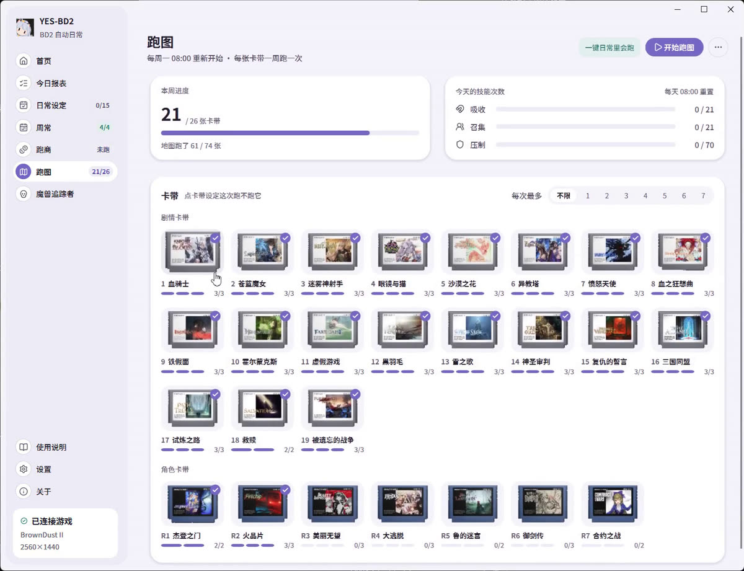Click the checklist icon beside 今日报表

[x=24, y=83]
